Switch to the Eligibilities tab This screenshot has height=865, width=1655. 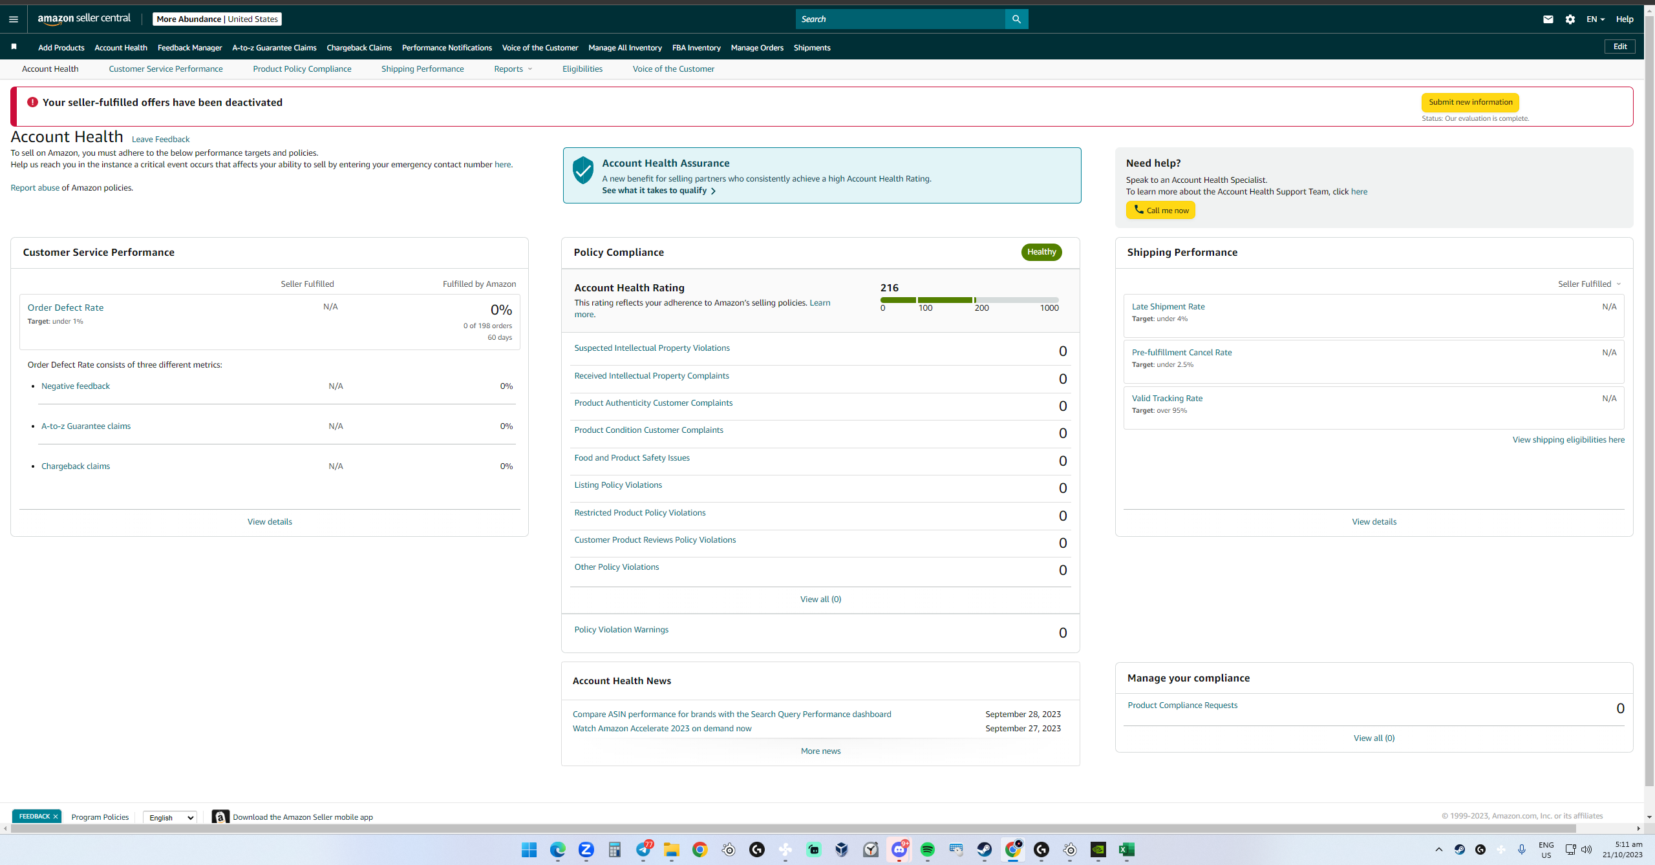click(x=582, y=69)
